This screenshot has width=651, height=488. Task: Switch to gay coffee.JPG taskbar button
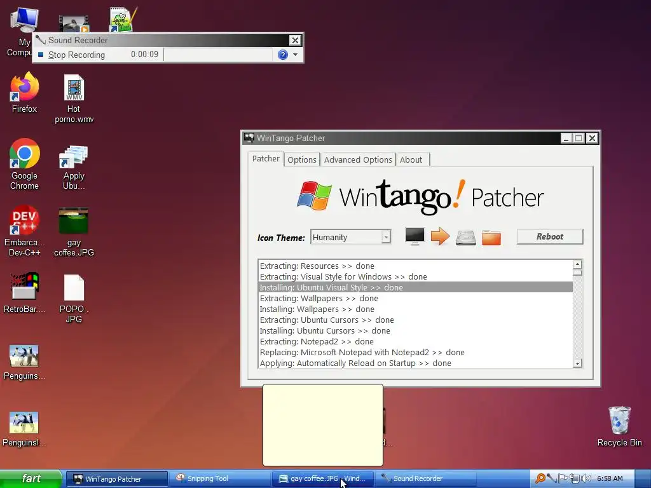click(x=323, y=479)
